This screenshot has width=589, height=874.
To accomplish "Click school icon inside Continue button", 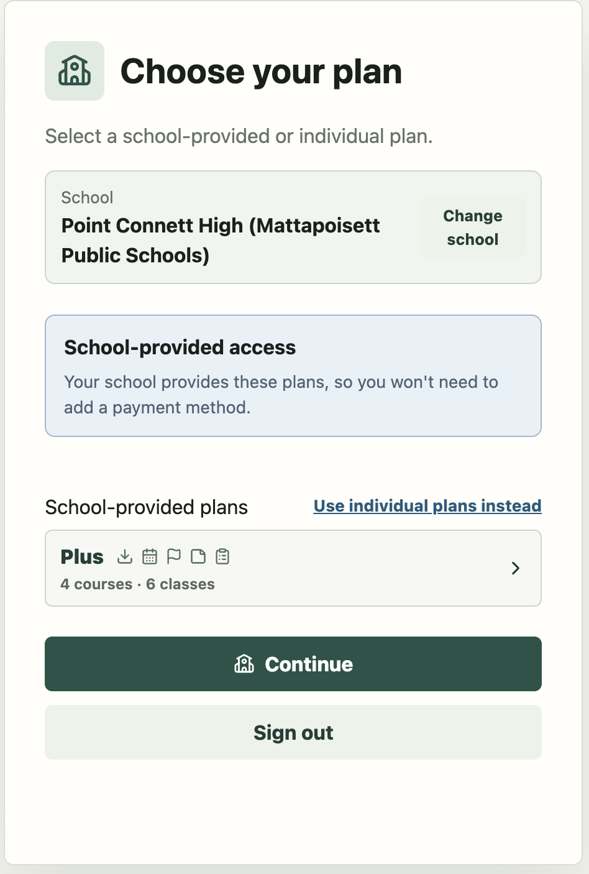I will [244, 664].
